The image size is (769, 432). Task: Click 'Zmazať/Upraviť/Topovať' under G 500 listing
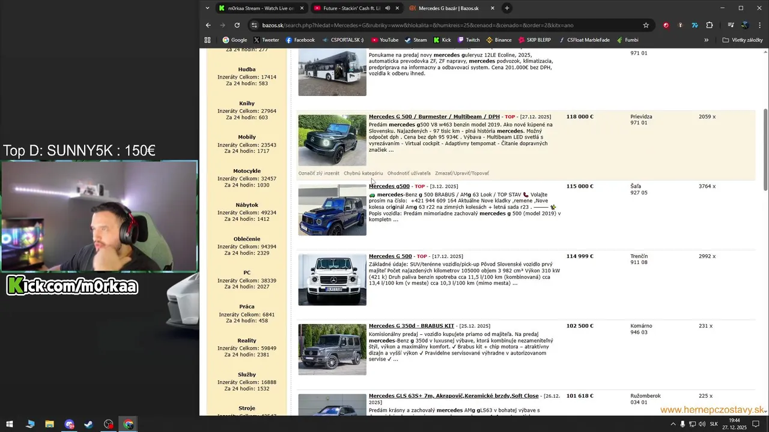tap(461, 173)
